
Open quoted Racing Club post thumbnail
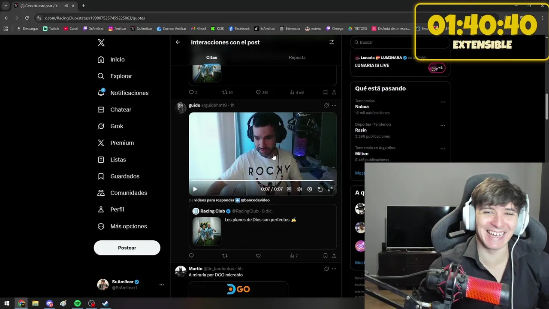point(207,231)
